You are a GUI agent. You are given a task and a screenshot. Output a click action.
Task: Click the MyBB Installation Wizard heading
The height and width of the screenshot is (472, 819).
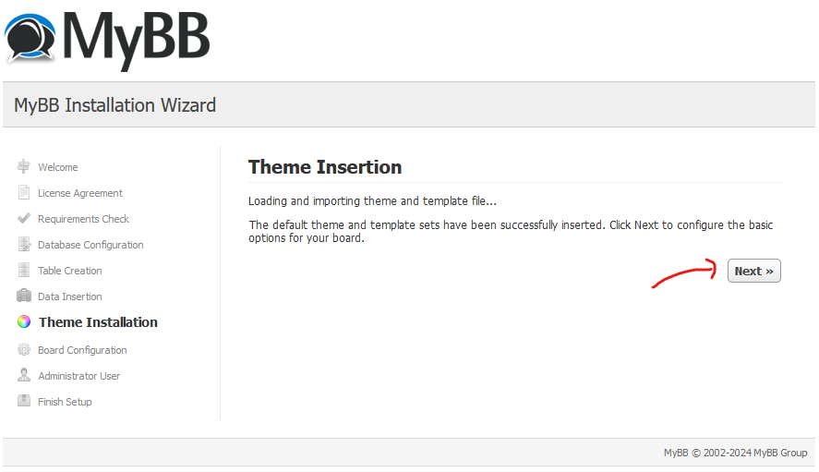tap(114, 105)
